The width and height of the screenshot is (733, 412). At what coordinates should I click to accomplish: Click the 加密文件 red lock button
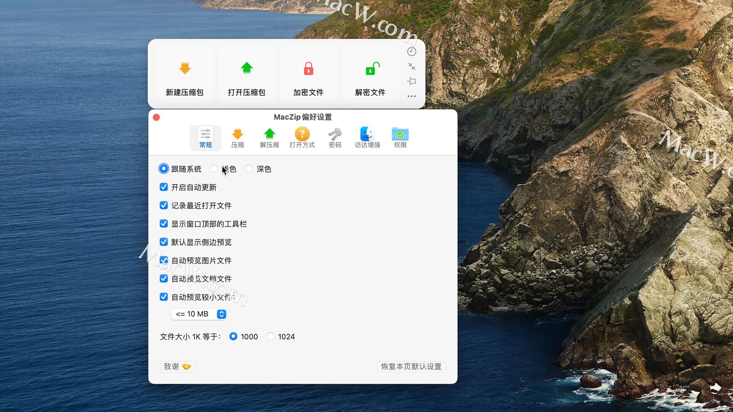(308, 74)
